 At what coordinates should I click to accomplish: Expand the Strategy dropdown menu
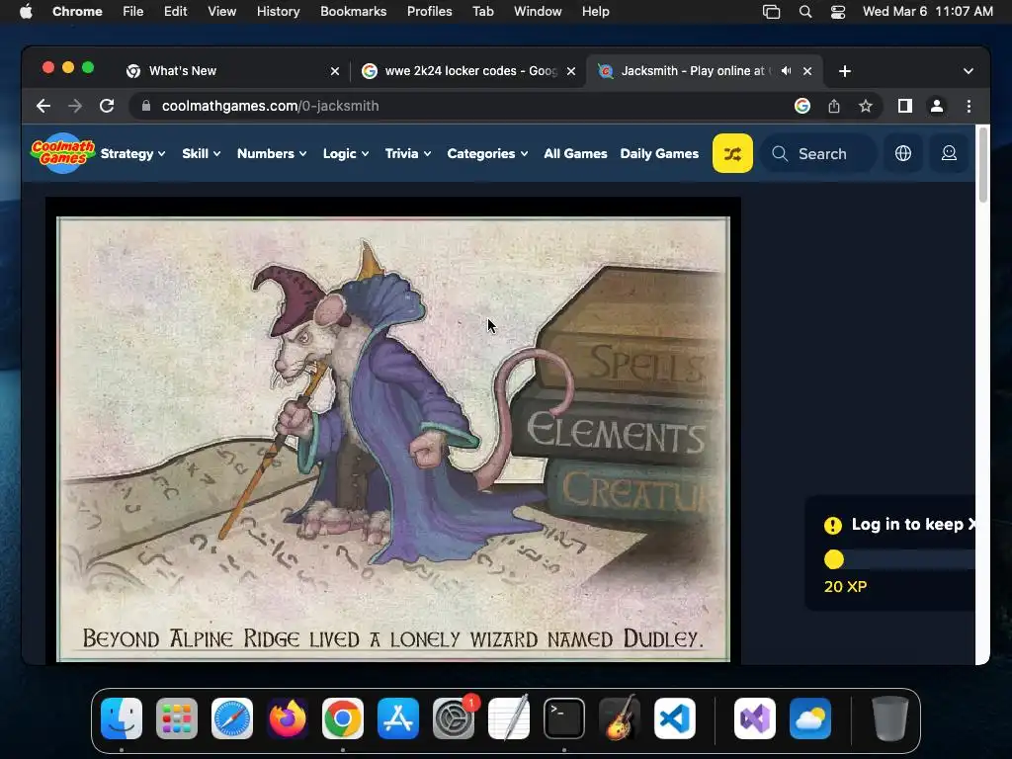(133, 153)
